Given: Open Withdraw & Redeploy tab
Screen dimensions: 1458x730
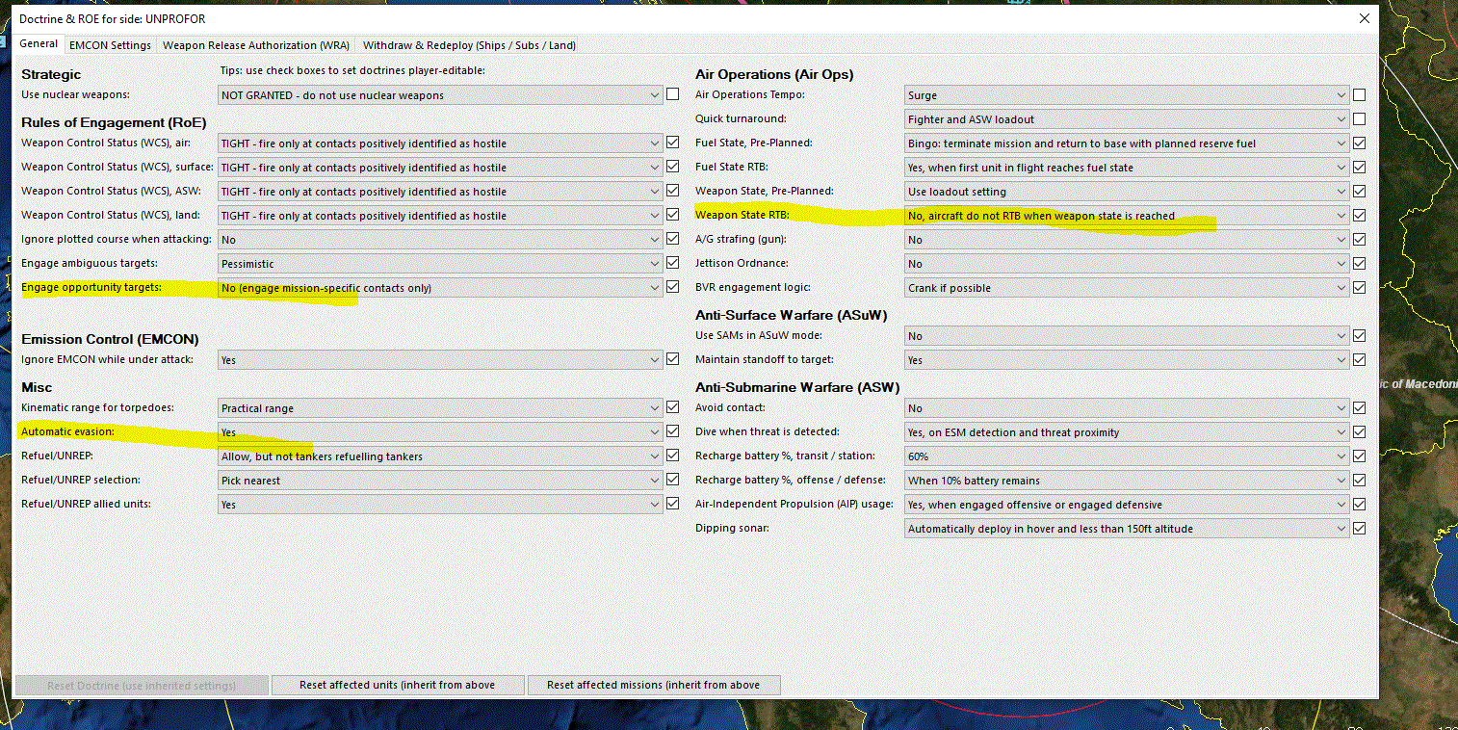Looking at the screenshot, I should pos(469,45).
